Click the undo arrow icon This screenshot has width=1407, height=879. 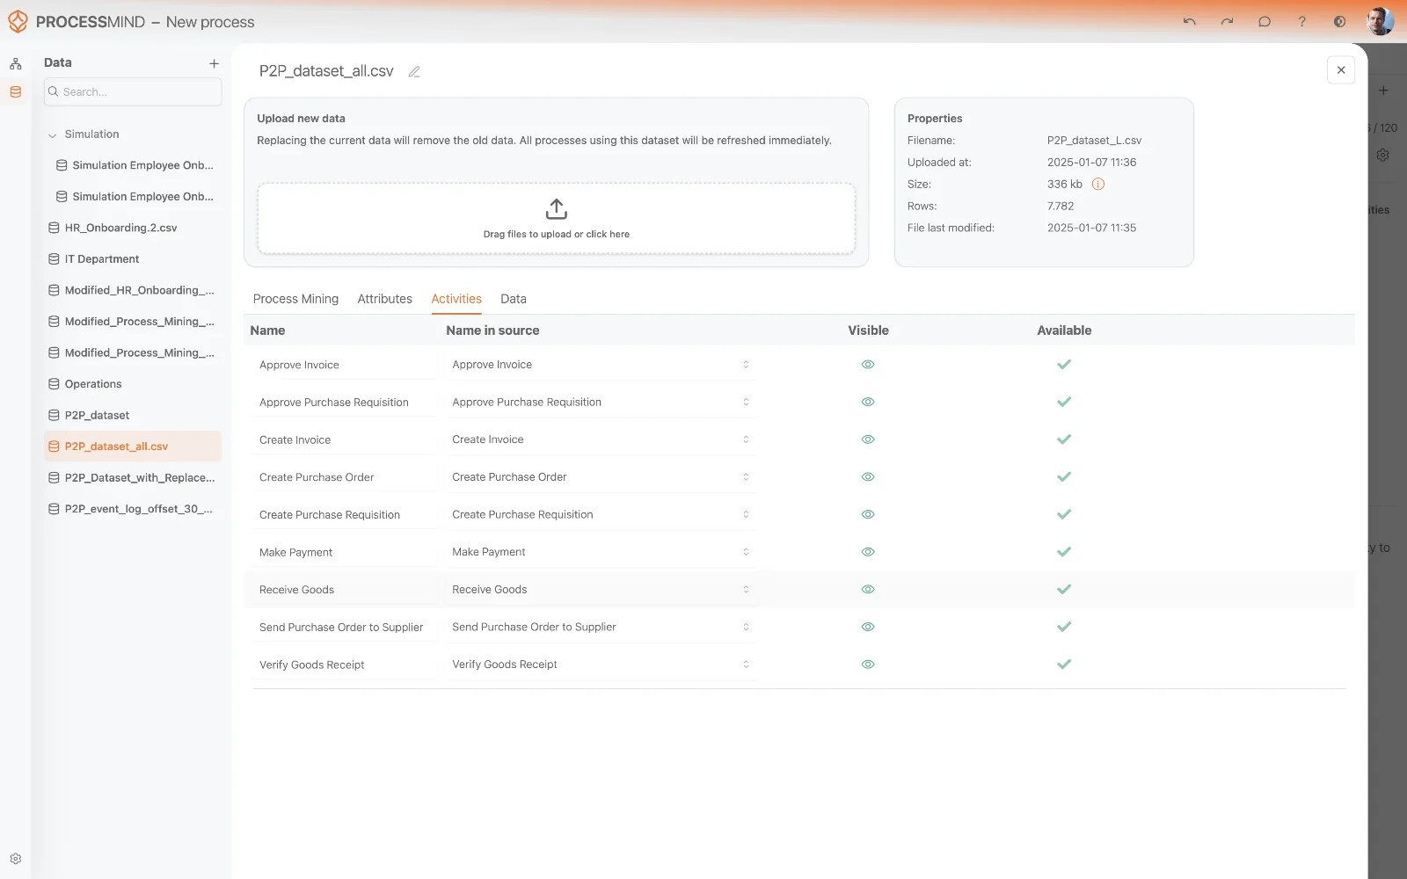tap(1190, 22)
